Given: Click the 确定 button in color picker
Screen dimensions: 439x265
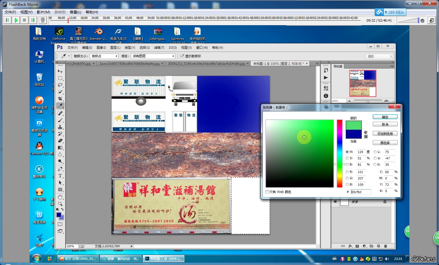Looking at the screenshot, I should point(385,117).
